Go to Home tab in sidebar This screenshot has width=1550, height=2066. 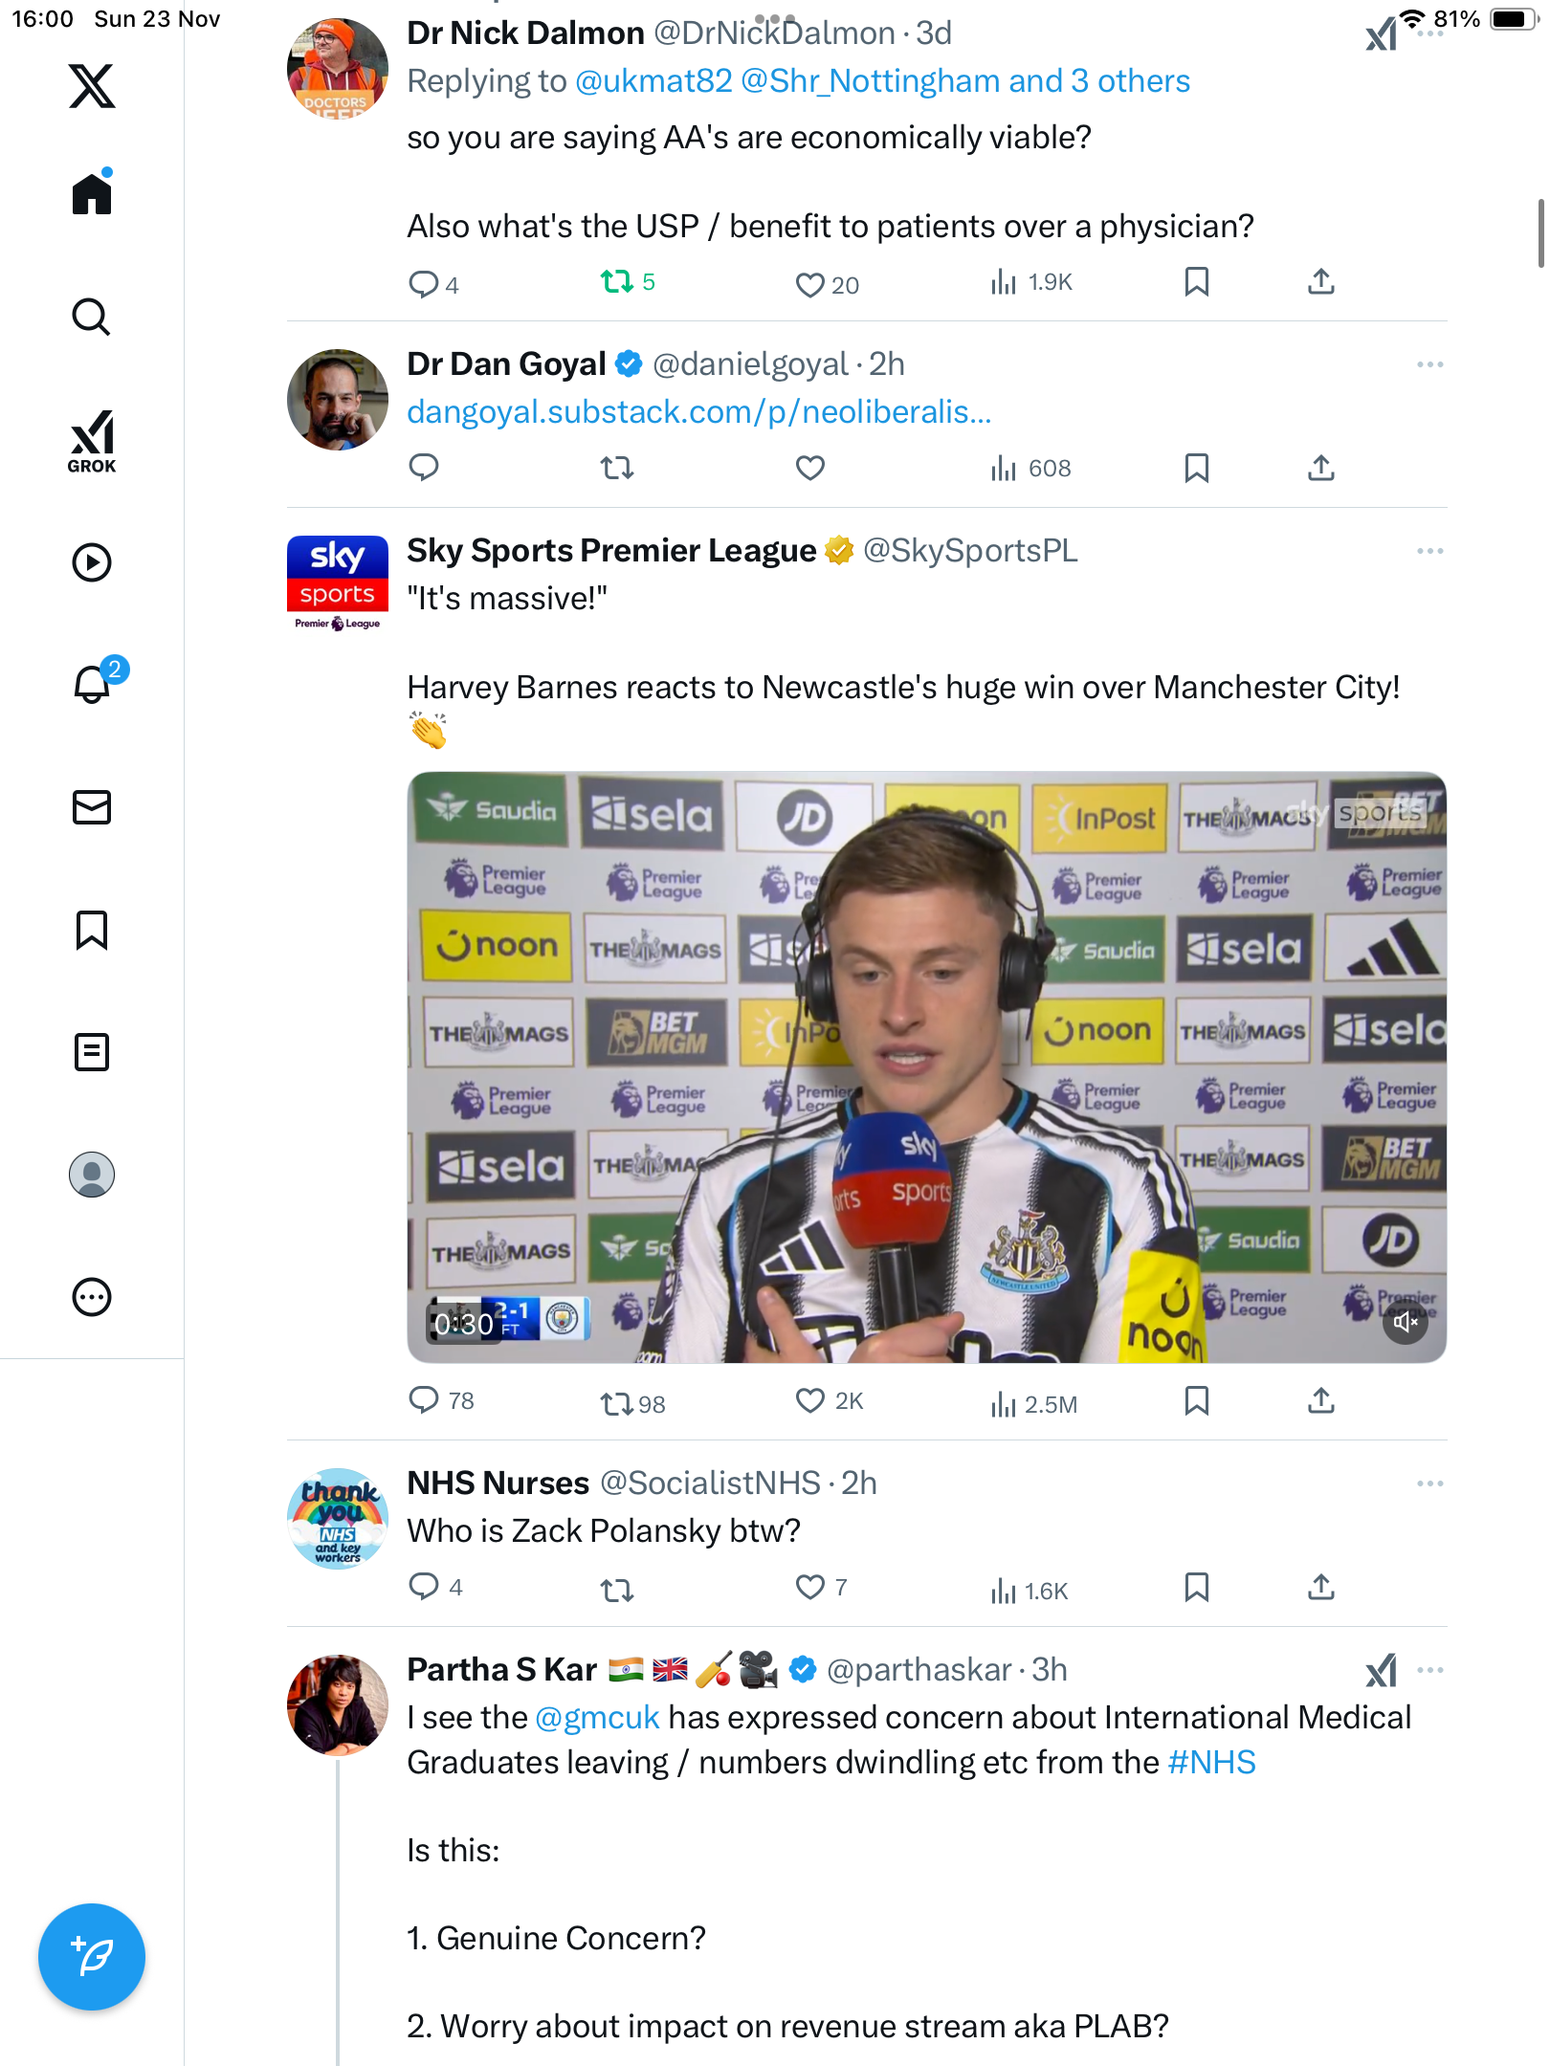point(92,194)
